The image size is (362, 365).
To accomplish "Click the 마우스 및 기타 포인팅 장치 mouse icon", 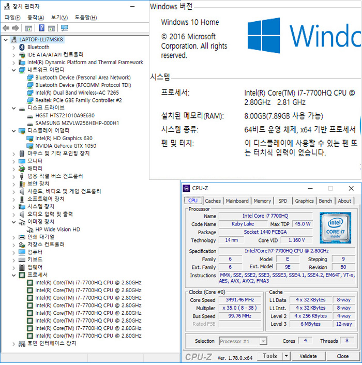I will pos(22,154).
